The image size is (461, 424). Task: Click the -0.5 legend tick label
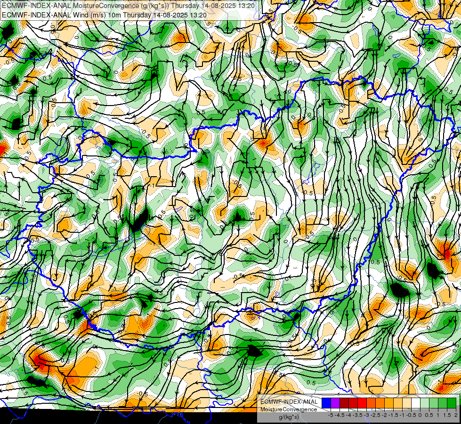(411, 415)
